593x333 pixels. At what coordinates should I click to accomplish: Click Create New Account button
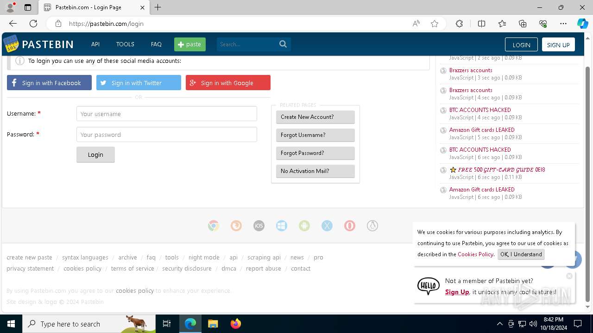point(315,117)
